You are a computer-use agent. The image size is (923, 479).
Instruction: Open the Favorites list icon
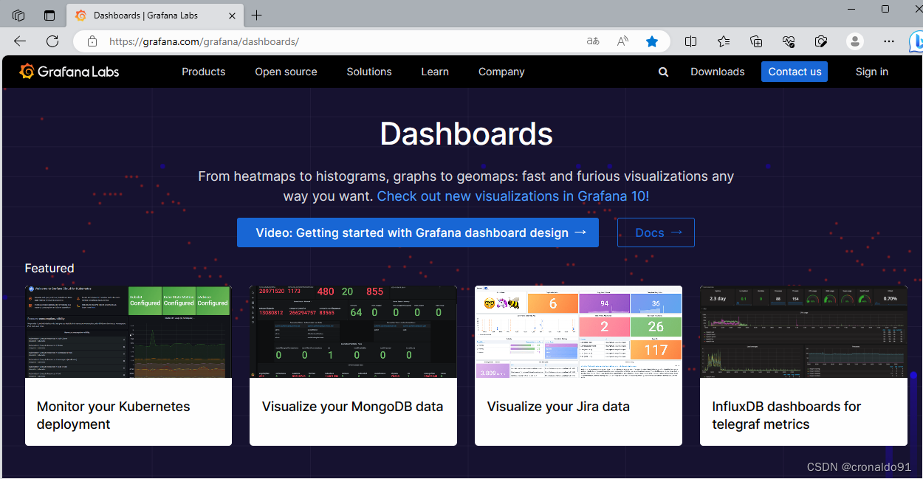pyautogui.click(x=724, y=41)
